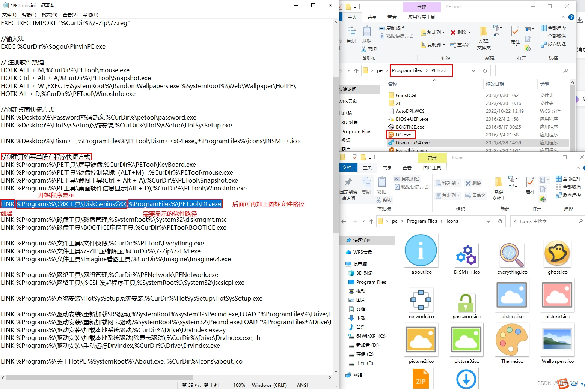Open quick access toolbar dropdown in Icons window

click(369, 157)
